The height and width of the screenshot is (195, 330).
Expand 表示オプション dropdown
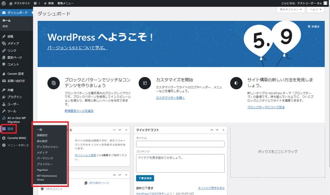(x=291, y=10)
